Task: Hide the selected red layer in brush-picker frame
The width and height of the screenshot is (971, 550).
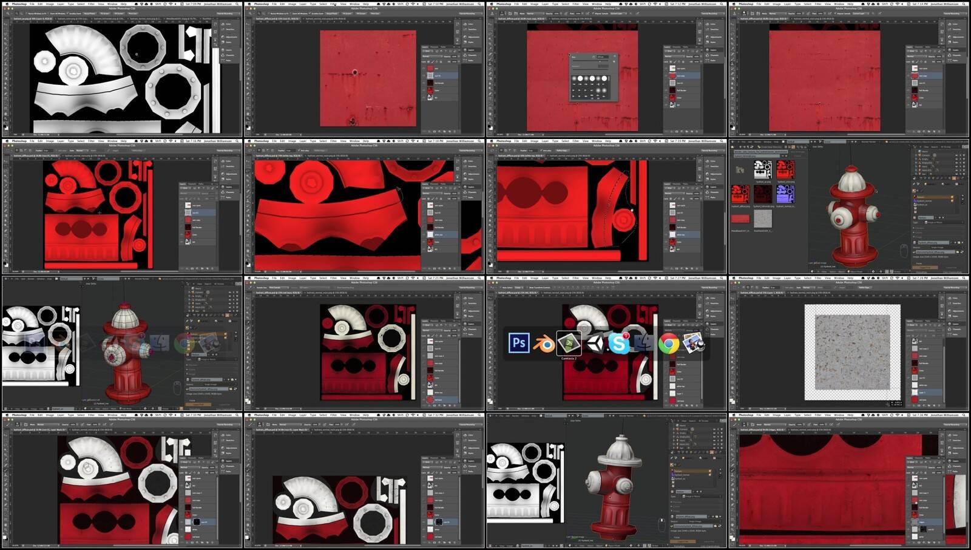Action: (x=668, y=75)
